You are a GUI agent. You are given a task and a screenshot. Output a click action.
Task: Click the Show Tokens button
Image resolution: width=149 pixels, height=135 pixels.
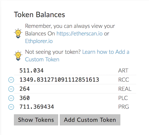[36, 120]
